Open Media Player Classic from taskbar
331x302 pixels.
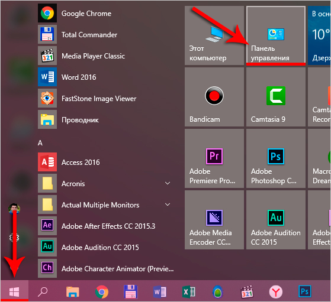click(x=247, y=292)
